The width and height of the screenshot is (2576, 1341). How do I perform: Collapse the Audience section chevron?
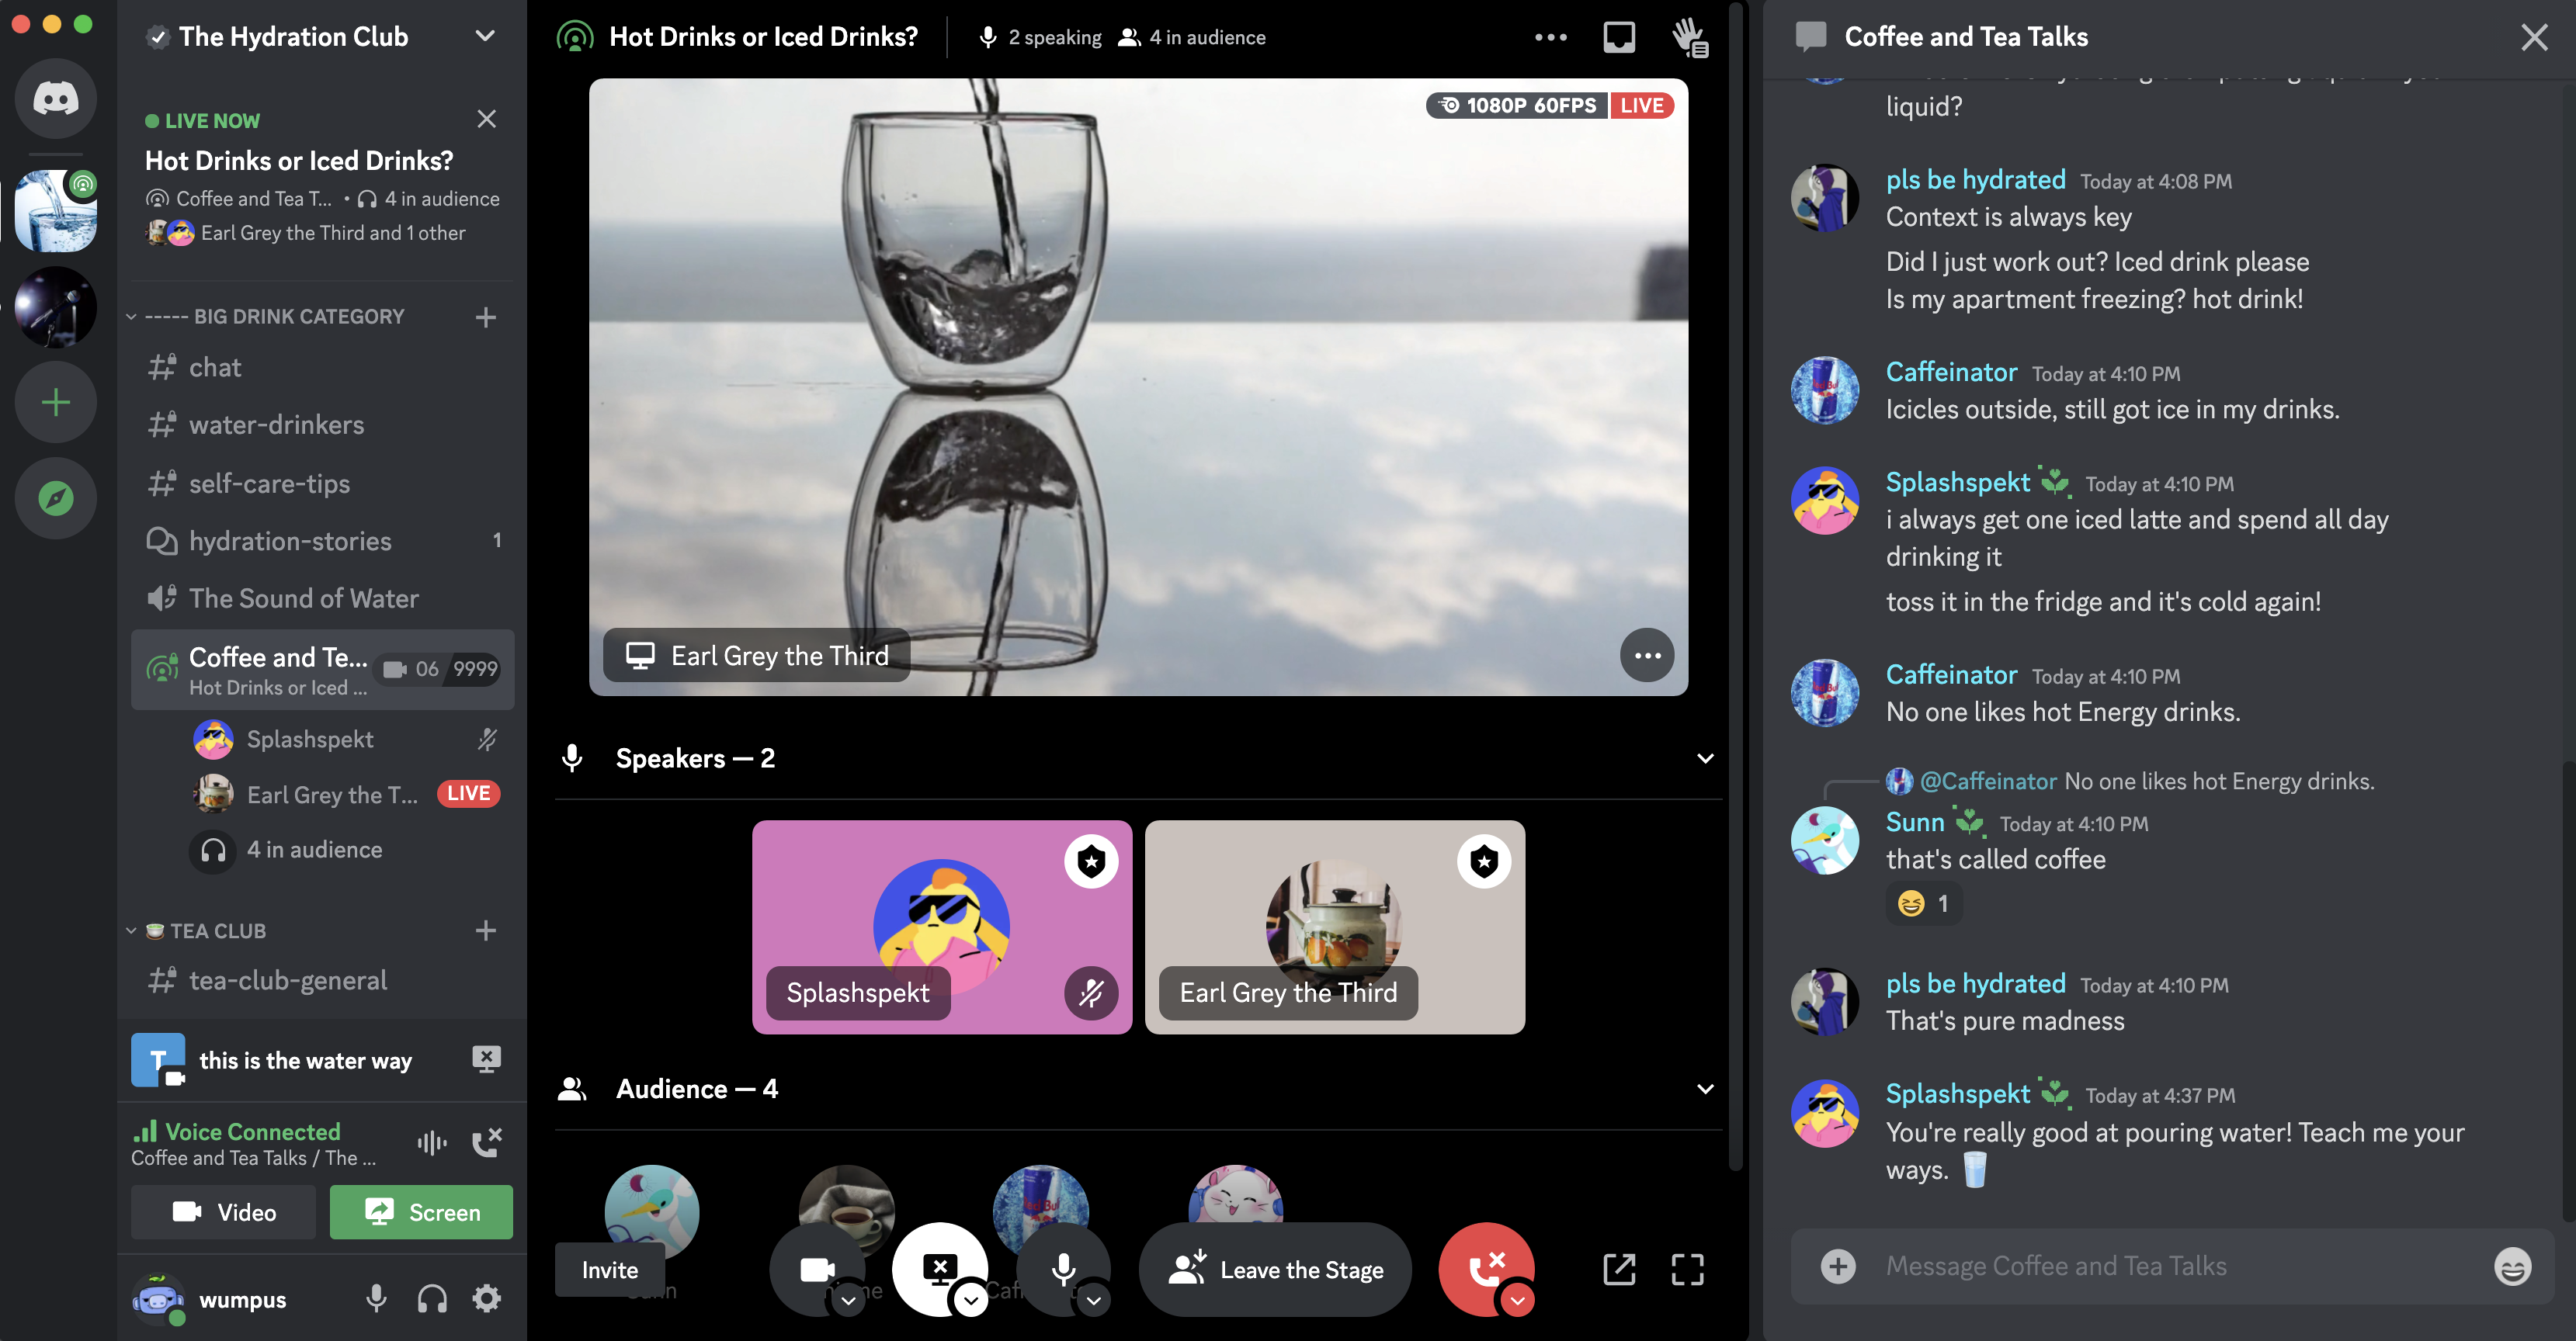(x=1705, y=1090)
